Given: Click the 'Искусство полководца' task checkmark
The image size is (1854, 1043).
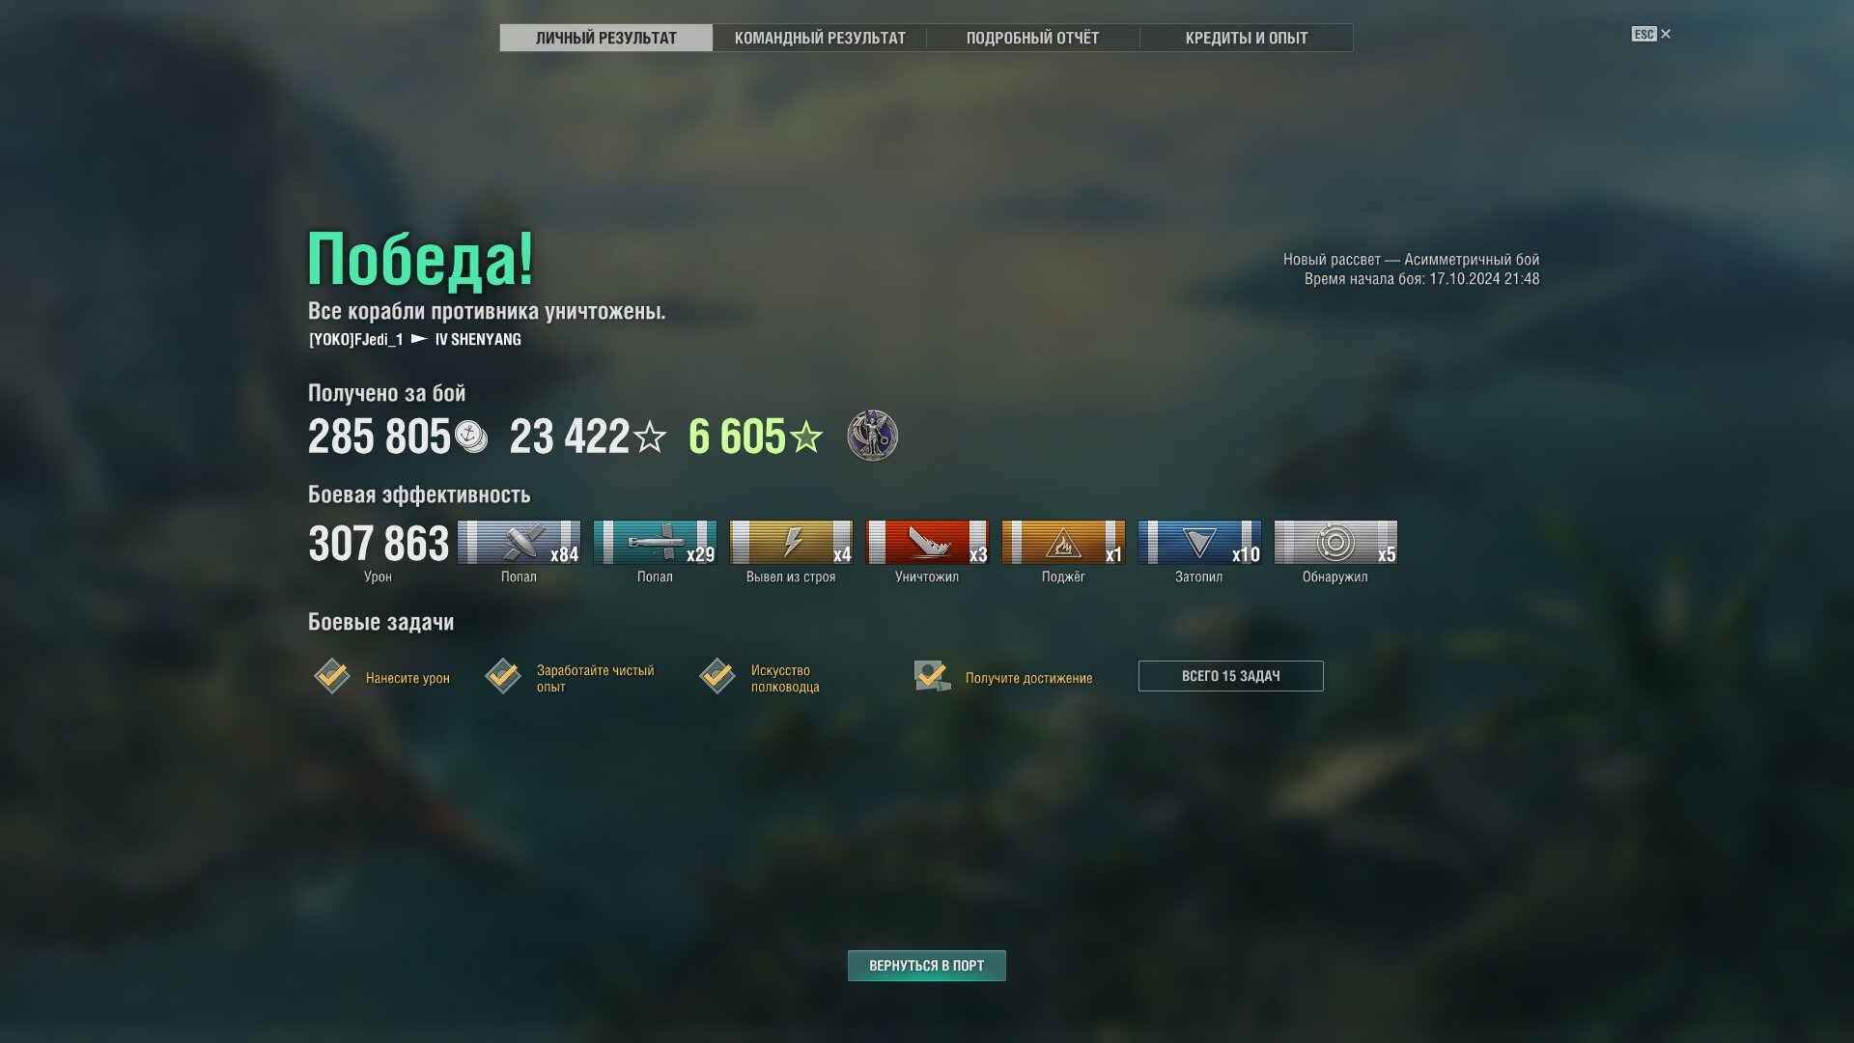Looking at the screenshot, I should 717,676.
